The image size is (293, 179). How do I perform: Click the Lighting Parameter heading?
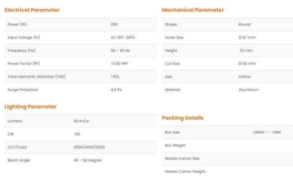click(x=30, y=107)
